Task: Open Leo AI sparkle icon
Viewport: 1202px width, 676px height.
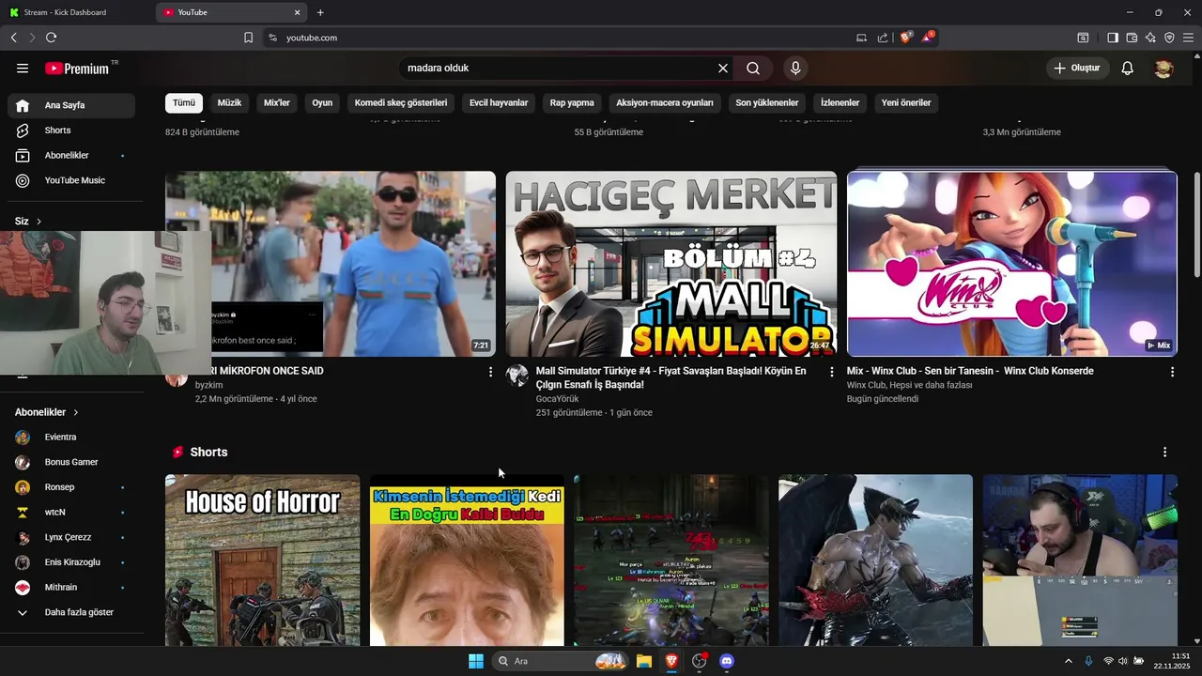Action: click(1150, 38)
